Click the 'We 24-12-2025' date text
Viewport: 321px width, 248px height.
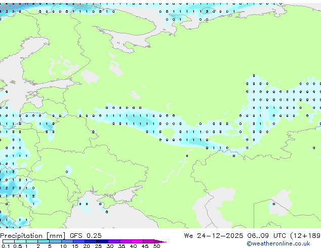click(214, 236)
